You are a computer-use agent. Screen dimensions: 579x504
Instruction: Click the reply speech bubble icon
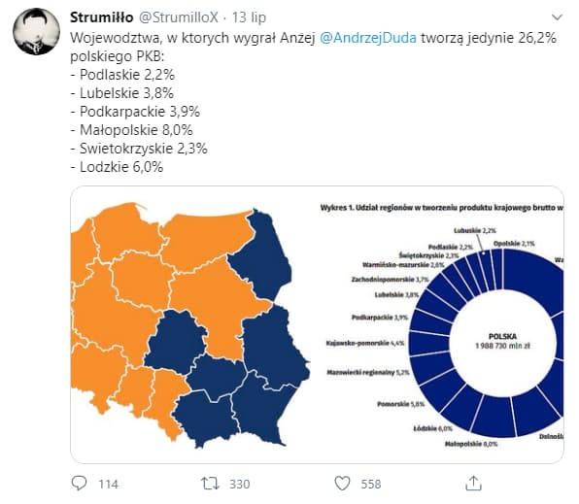[x=79, y=484]
